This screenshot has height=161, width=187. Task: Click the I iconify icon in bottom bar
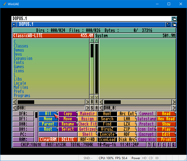pyautogui.click(x=169, y=144)
